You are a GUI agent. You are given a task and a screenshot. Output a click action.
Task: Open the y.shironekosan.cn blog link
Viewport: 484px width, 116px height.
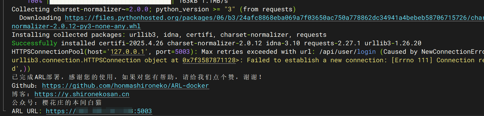tap(82, 94)
